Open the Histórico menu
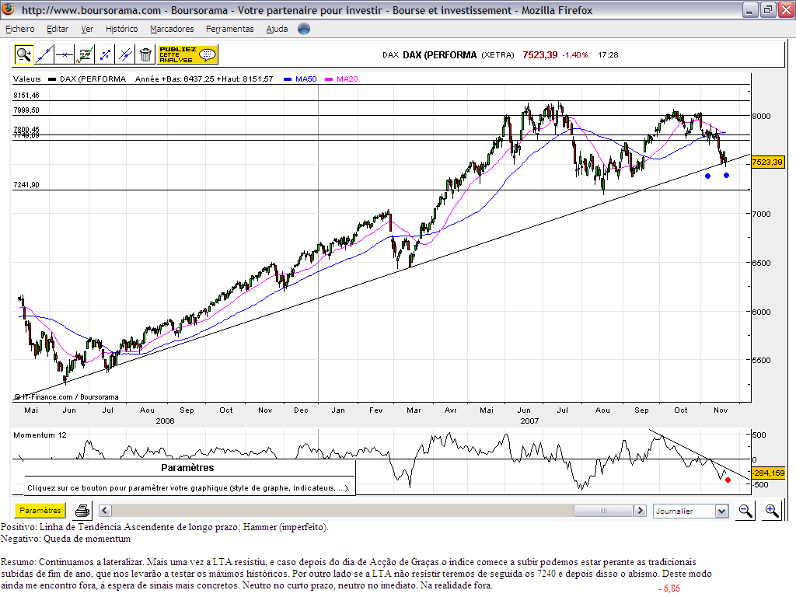Screen dimensions: 796x597 (122, 29)
